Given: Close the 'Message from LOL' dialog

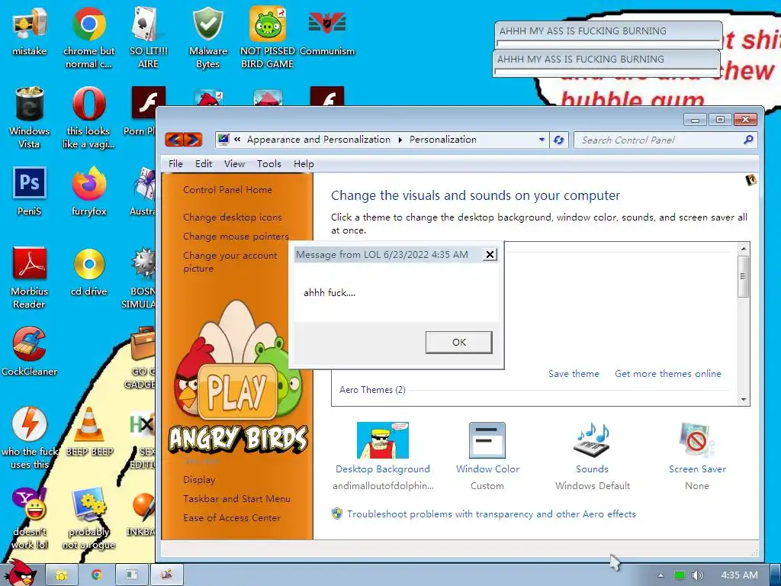Looking at the screenshot, I should coord(490,255).
